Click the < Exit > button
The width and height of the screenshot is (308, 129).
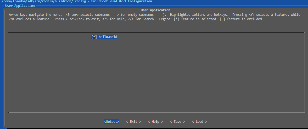click(133, 122)
